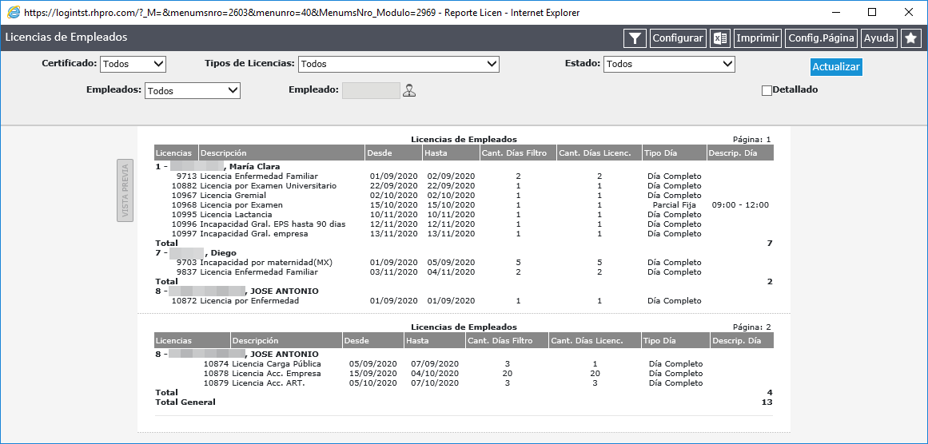Click the Ayuda help button
Screen dimensions: 928x444
click(879, 38)
